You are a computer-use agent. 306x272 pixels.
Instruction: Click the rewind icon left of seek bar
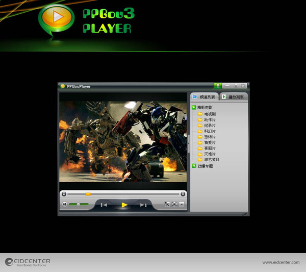[x=64, y=194]
